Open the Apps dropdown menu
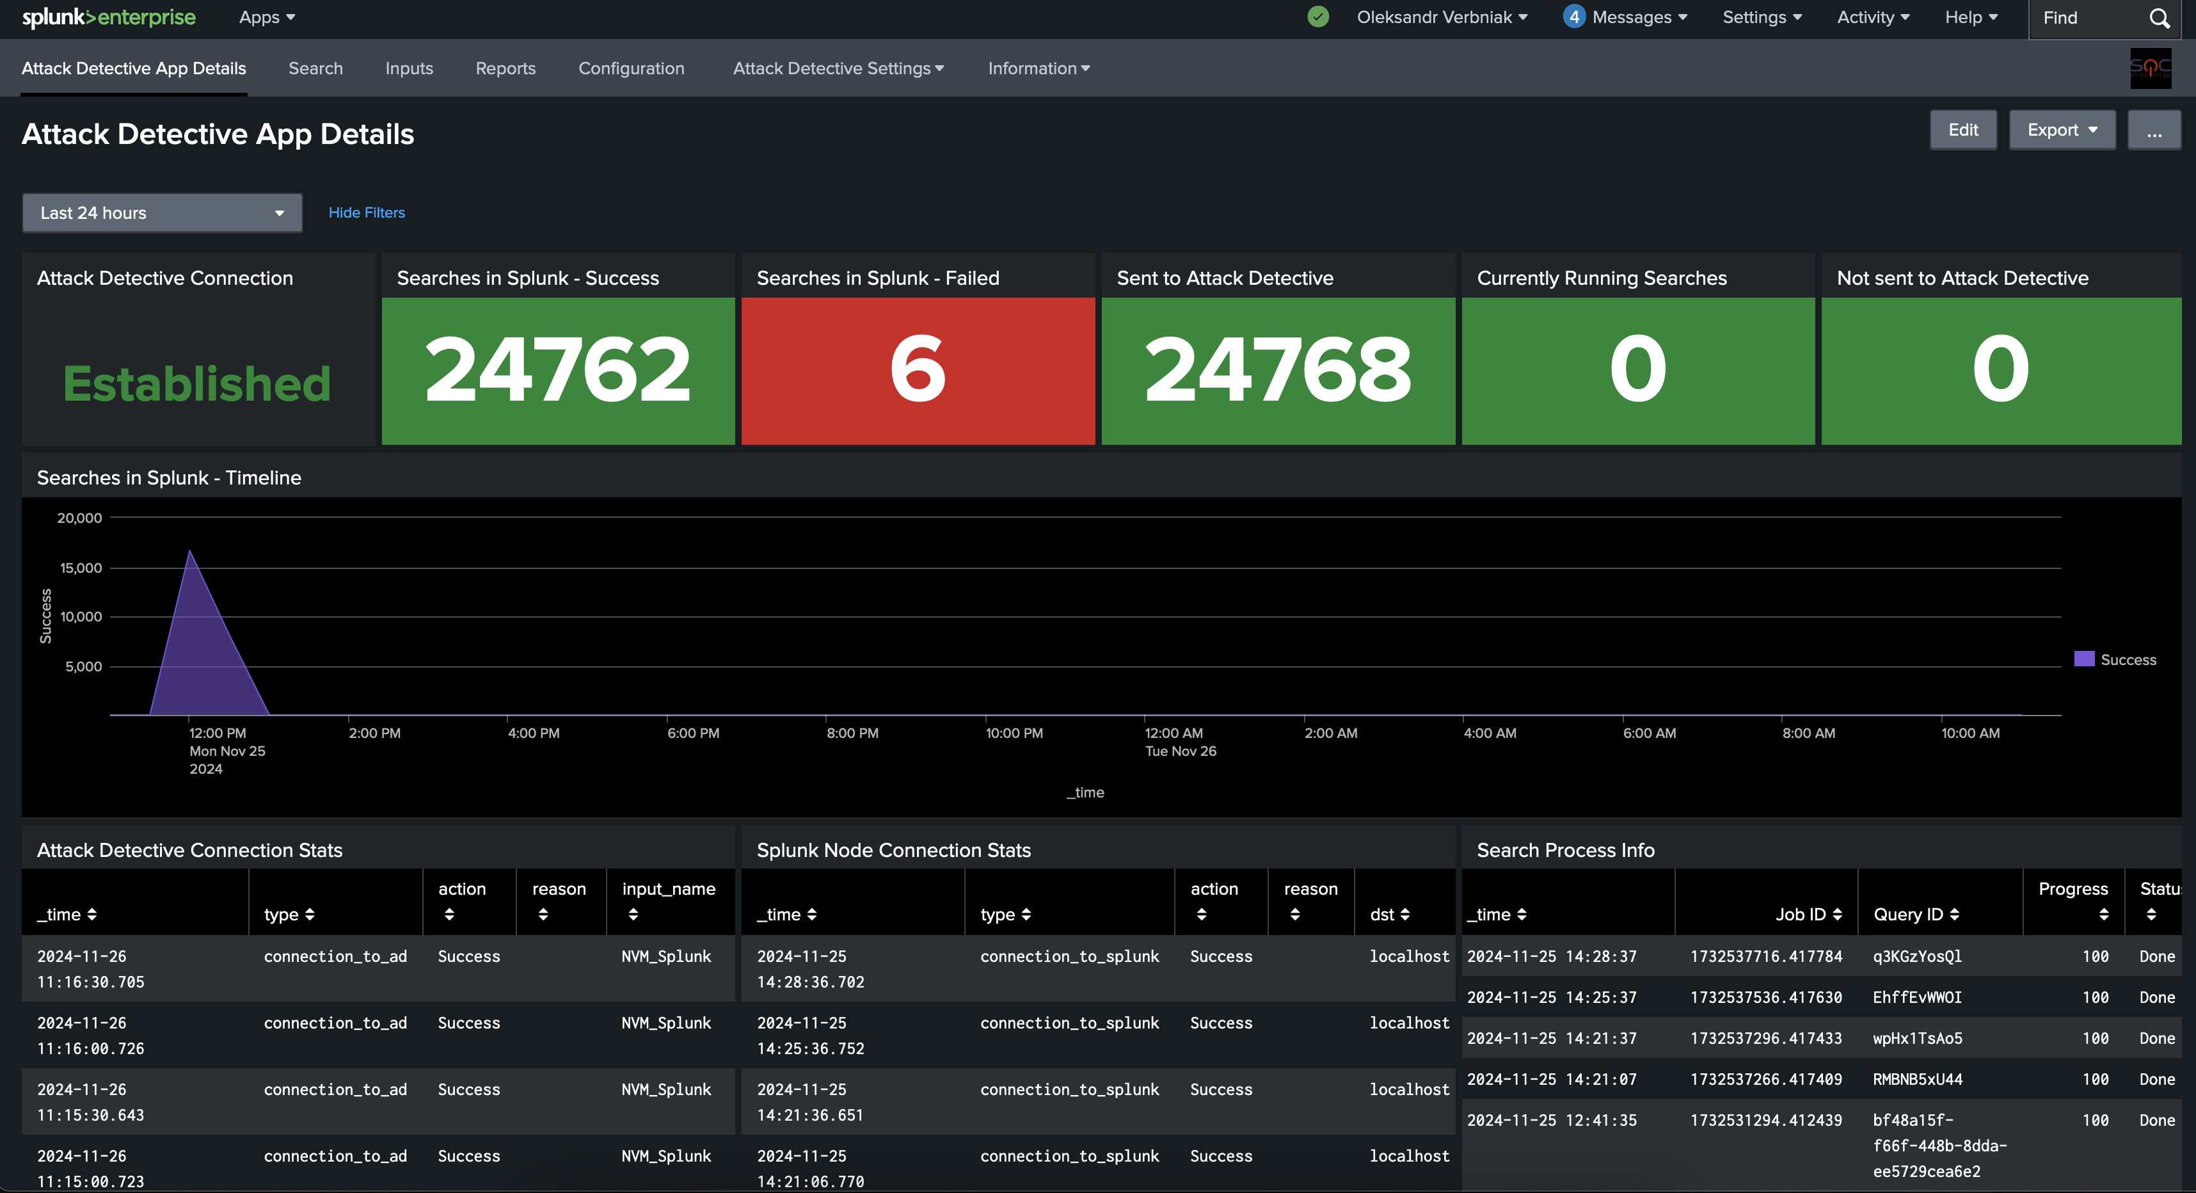 [x=267, y=17]
